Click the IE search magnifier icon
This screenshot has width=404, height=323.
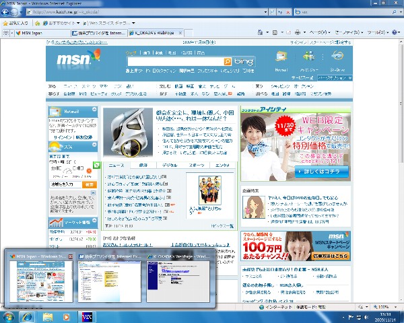point(394,12)
